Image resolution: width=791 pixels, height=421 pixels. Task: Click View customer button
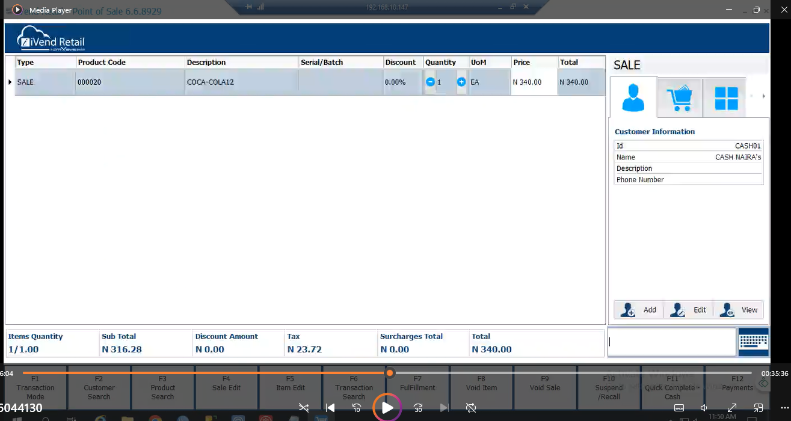[x=739, y=310]
